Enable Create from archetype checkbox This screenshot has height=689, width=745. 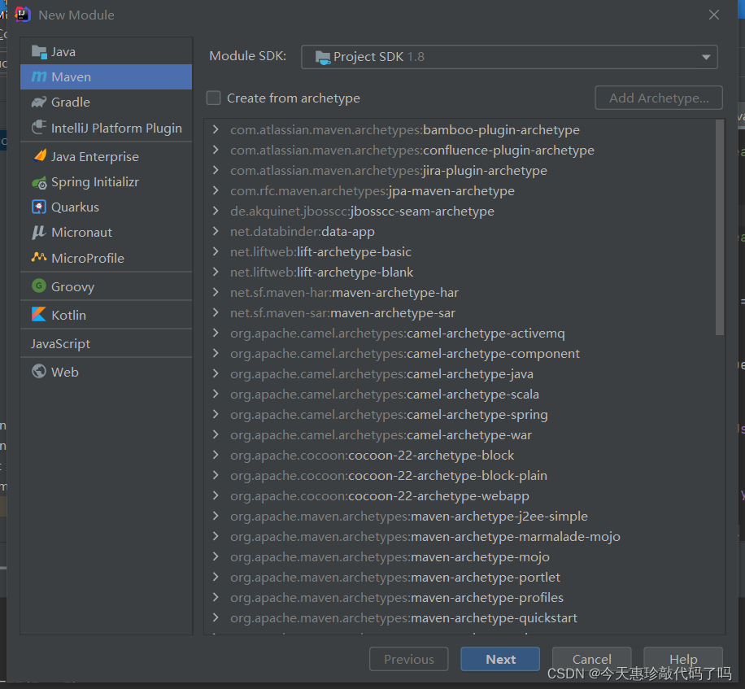click(213, 98)
